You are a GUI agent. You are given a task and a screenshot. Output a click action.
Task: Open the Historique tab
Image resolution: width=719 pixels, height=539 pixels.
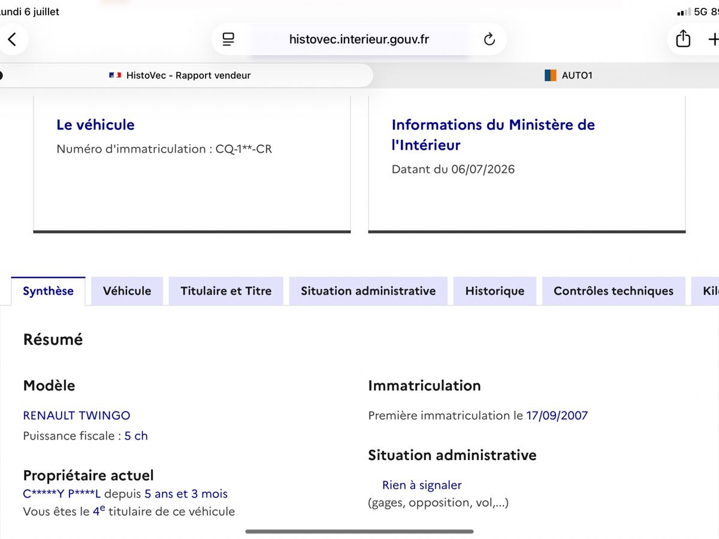[495, 291]
